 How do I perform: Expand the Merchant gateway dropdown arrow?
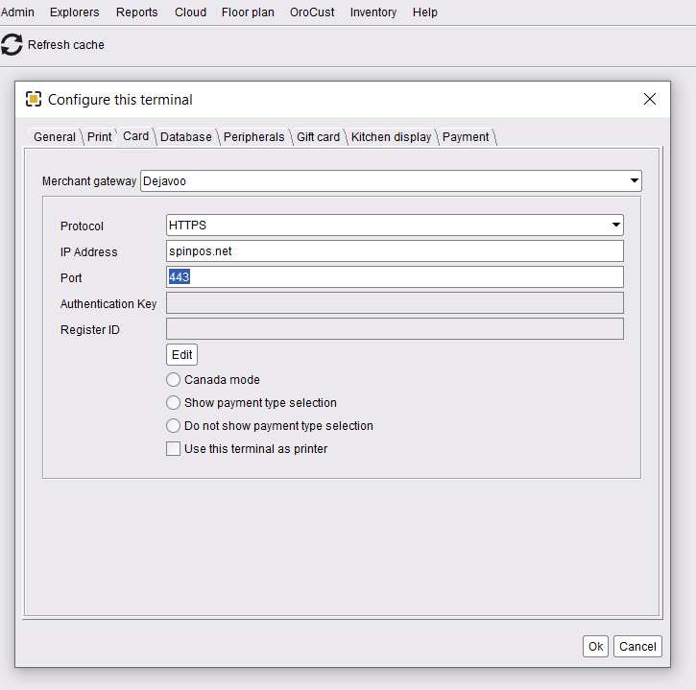tap(634, 180)
